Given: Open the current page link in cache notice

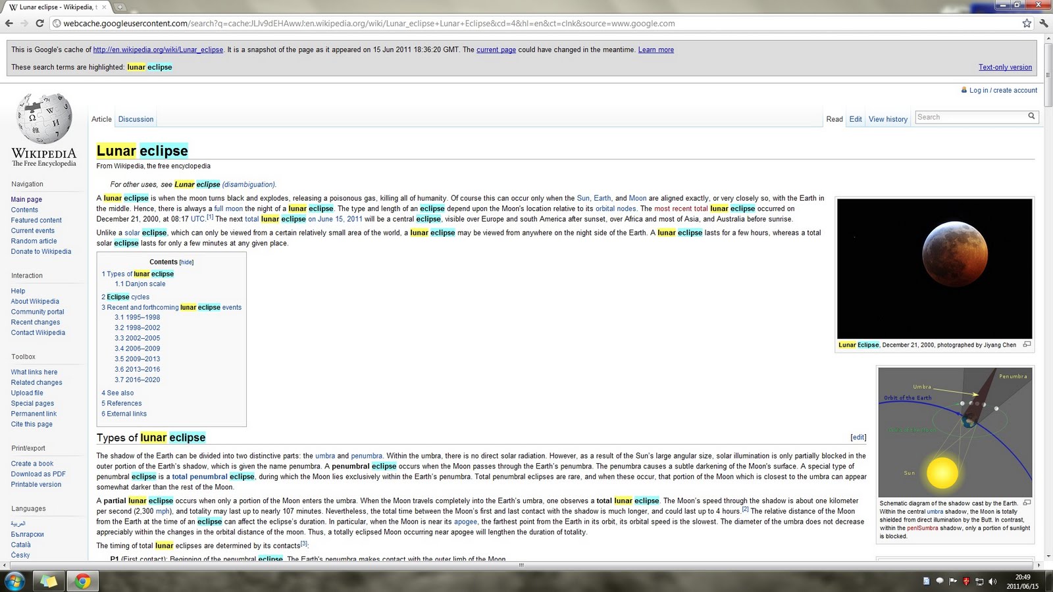Looking at the screenshot, I should coord(496,49).
